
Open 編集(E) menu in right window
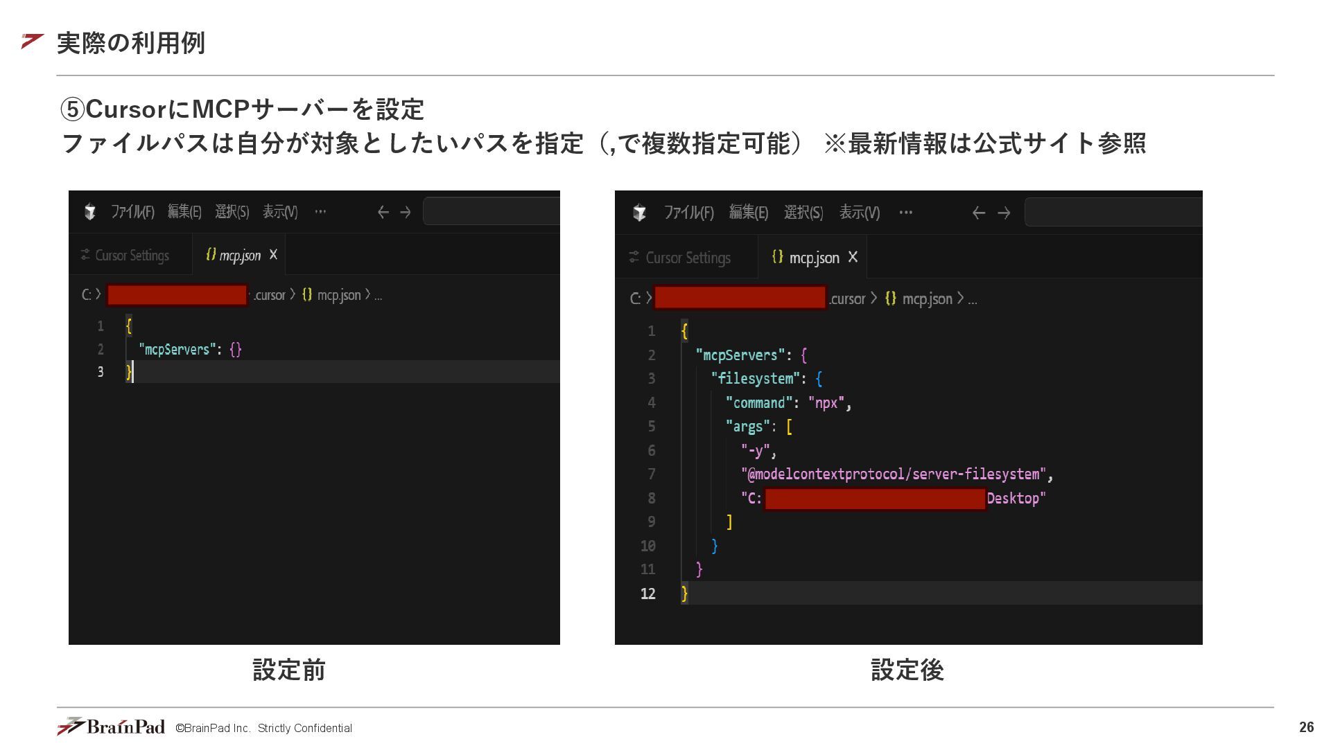point(748,213)
